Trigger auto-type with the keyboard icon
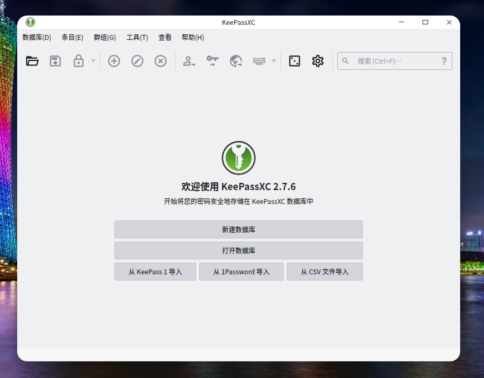The height and width of the screenshot is (378, 484). pyautogui.click(x=260, y=61)
